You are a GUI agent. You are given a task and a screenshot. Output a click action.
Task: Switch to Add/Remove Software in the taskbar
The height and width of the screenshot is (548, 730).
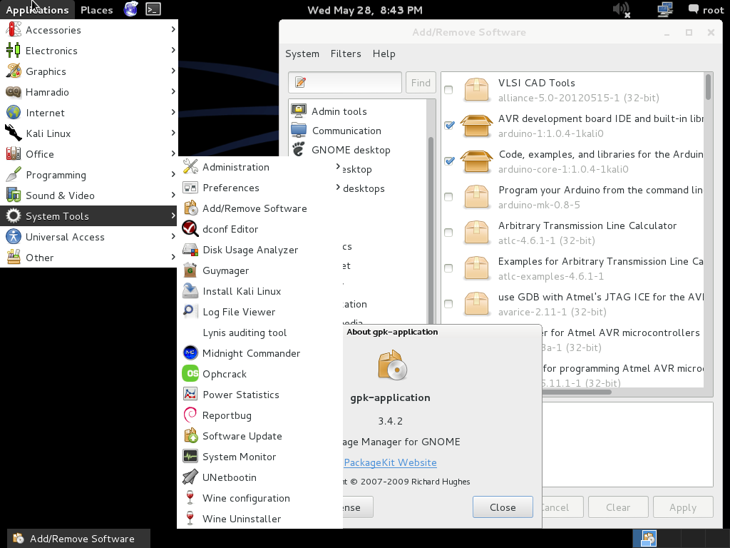click(78, 539)
